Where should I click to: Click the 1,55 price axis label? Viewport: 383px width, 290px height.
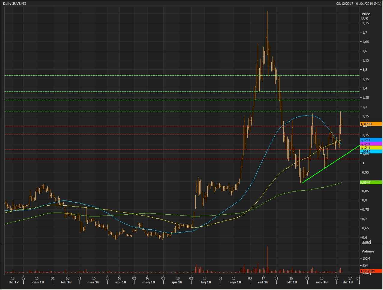[x=365, y=60]
